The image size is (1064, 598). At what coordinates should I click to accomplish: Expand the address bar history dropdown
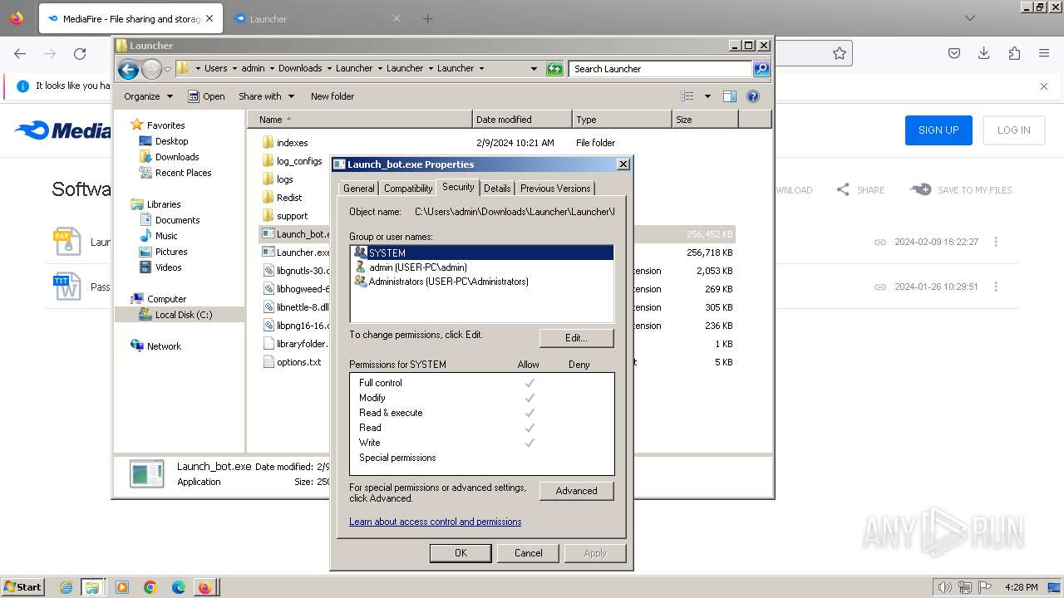coord(534,69)
